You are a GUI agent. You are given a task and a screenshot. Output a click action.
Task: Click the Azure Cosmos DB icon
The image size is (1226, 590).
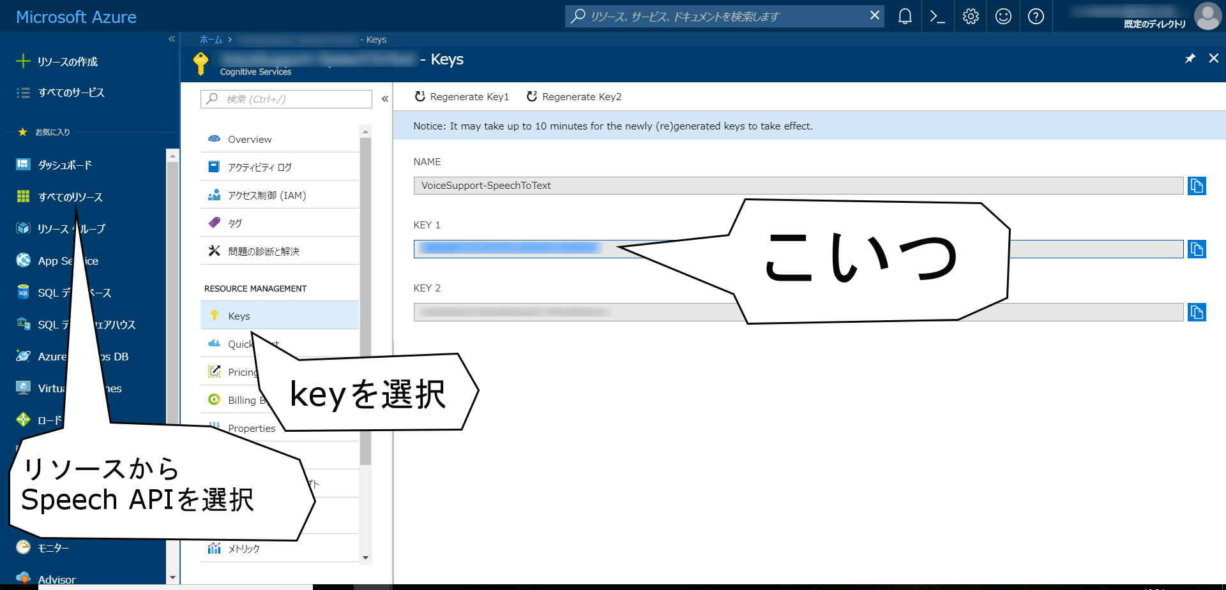(23, 355)
